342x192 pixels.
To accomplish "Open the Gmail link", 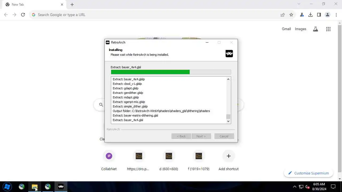I will click(x=286, y=29).
